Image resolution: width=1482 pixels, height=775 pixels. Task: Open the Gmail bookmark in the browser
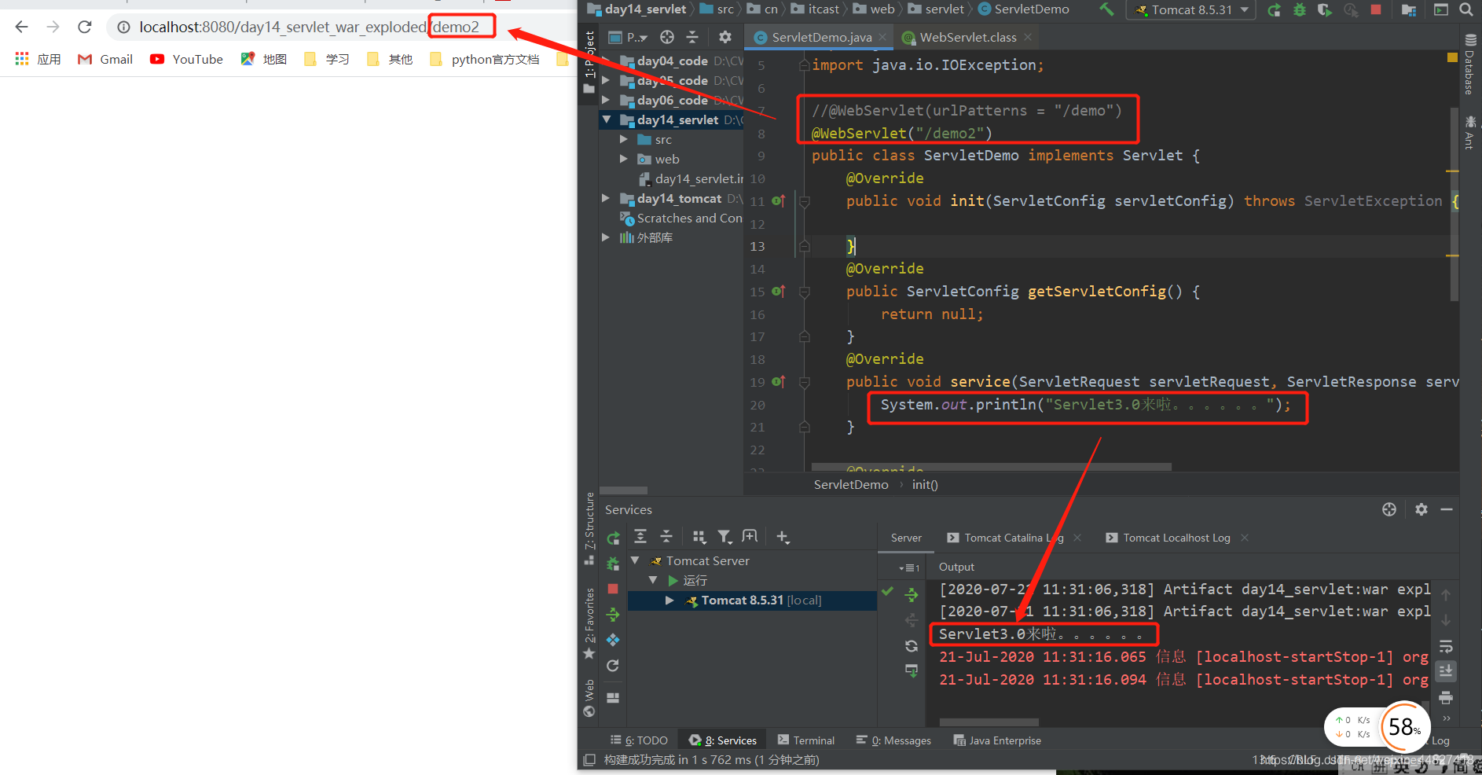point(105,59)
